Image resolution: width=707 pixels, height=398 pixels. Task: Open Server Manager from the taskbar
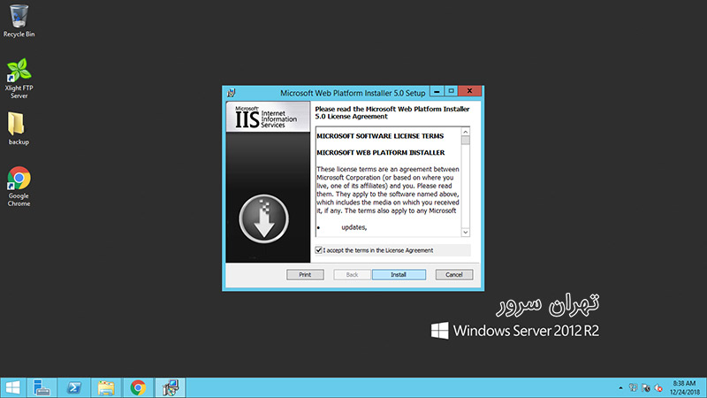click(x=42, y=387)
